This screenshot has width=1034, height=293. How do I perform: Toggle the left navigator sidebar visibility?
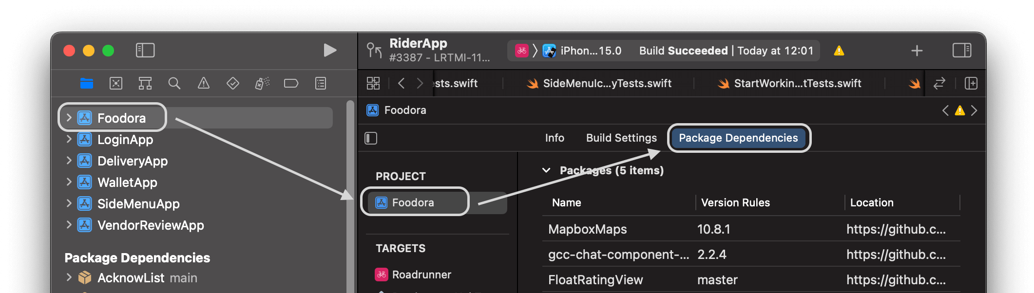pos(145,50)
